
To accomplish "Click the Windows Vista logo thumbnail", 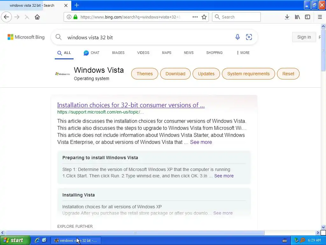I will tap(63, 74).
